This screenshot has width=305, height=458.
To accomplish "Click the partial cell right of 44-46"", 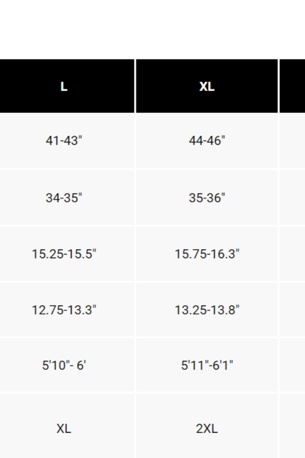I will [x=292, y=141].
